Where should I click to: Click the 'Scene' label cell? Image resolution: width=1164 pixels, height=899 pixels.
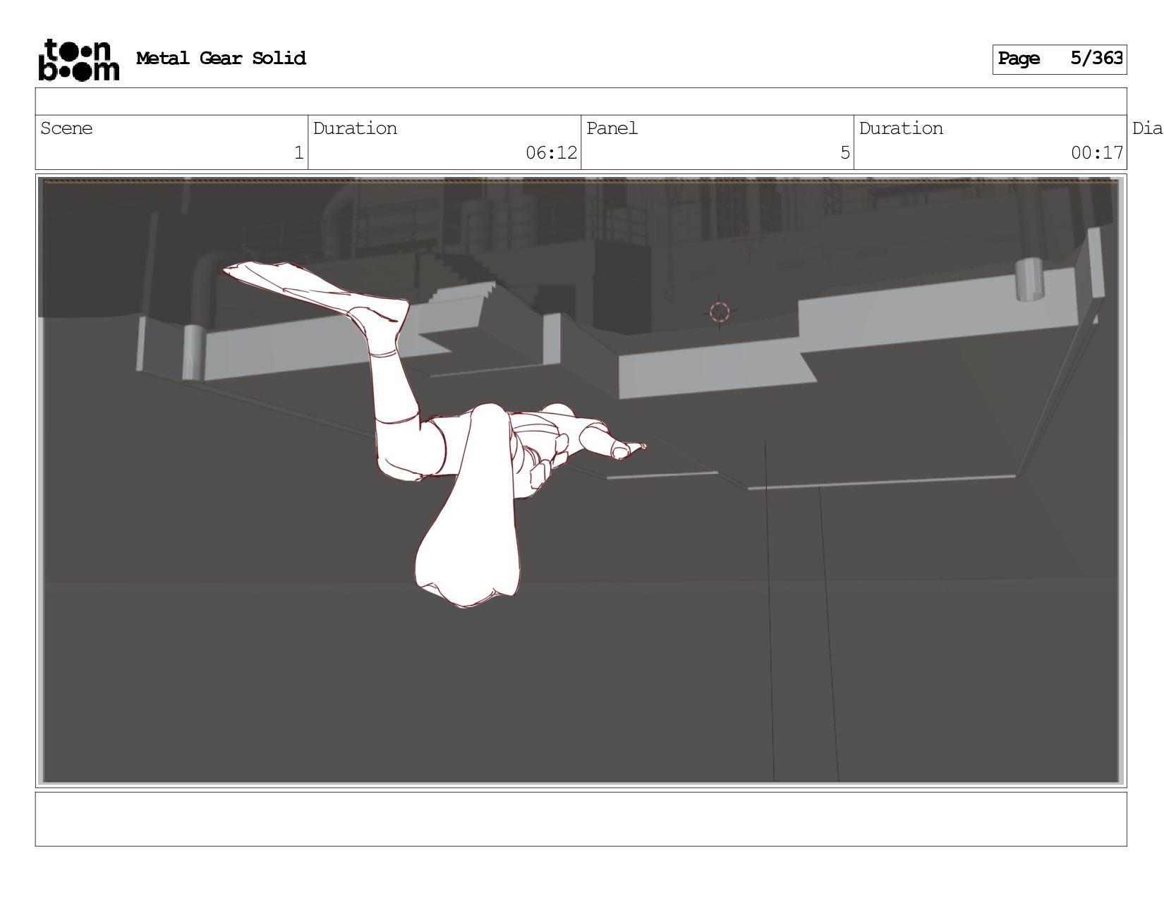(x=171, y=142)
